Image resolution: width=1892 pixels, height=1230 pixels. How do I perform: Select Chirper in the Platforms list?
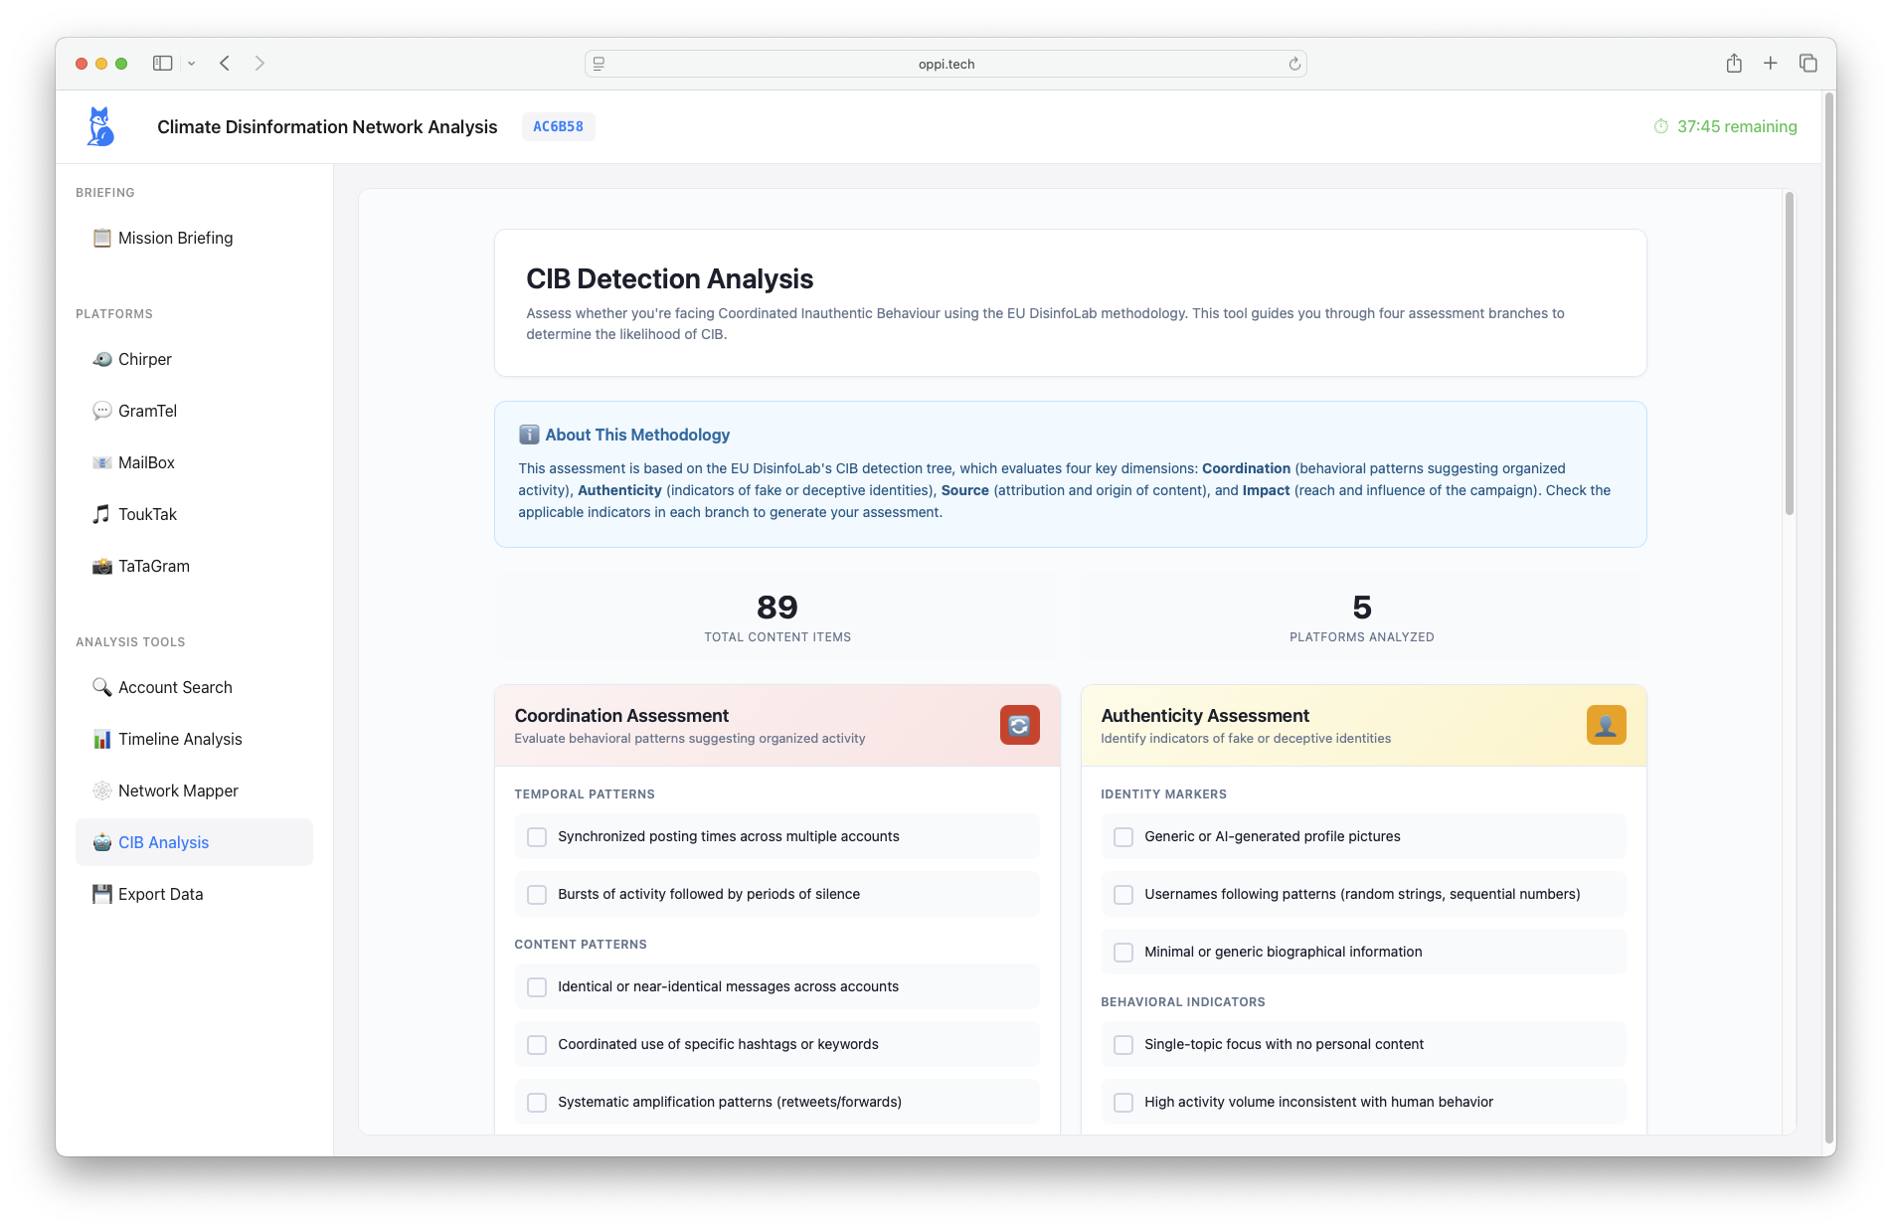[x=145, y=359]
